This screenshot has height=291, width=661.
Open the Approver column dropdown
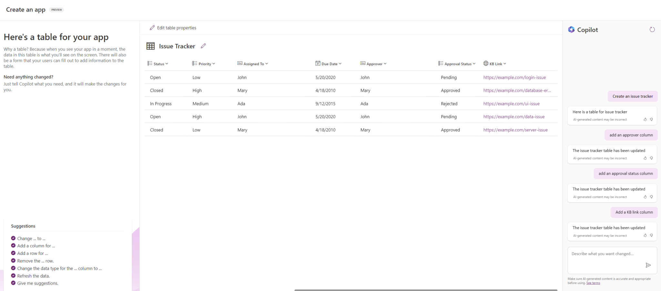point(385,64)
